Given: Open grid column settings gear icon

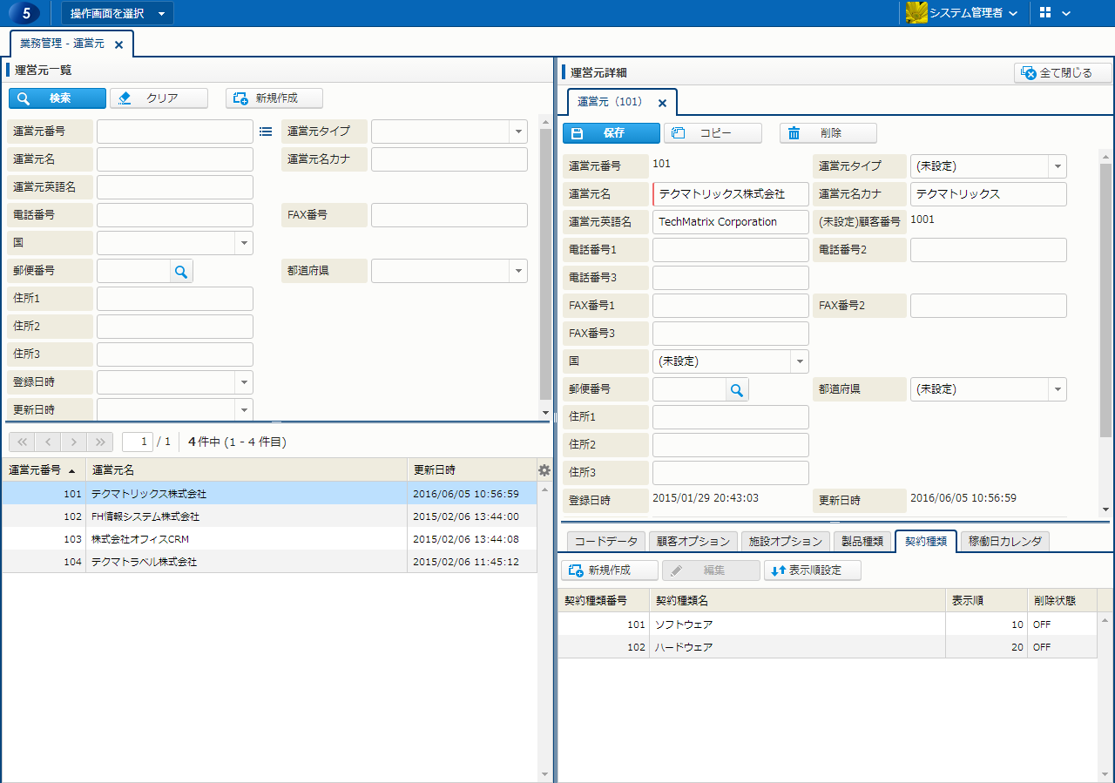Looking at the screenshot, I should tap(544, 470).
